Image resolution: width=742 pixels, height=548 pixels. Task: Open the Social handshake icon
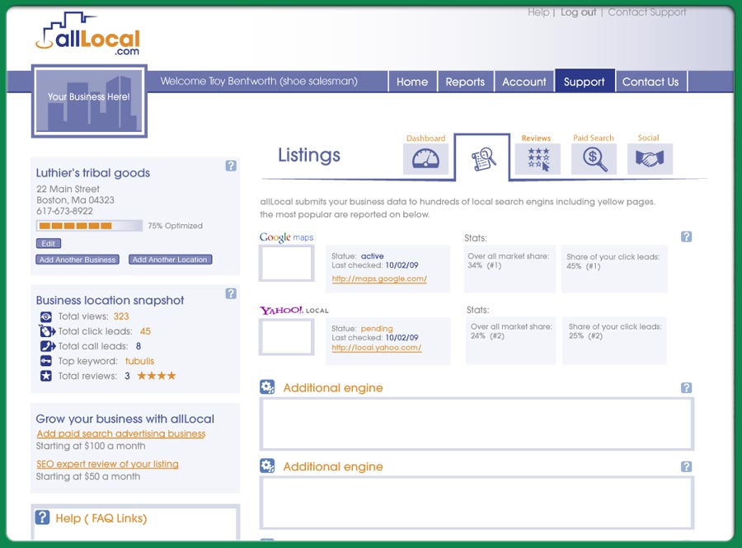650,158
